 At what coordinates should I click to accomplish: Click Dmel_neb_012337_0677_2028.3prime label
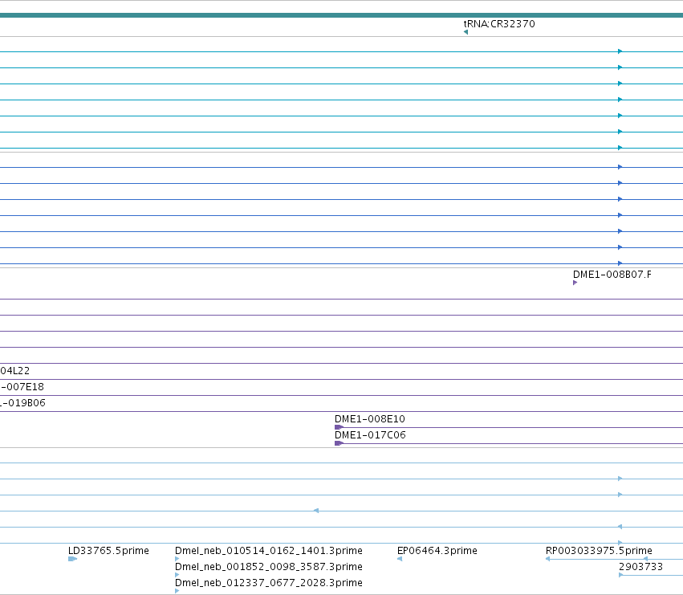pos(269,583)
